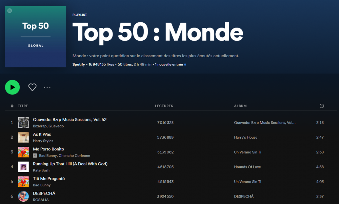Click the clock duration column icon
The width and height of the screenshot is (339, 204).
[x=322, y=106]
